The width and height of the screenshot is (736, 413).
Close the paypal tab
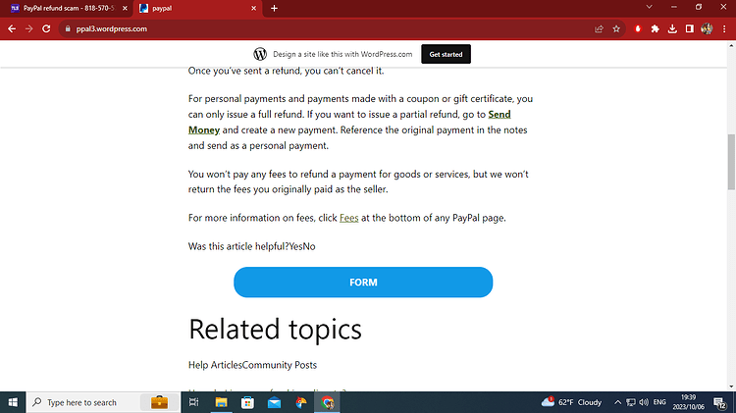(253, 8)
